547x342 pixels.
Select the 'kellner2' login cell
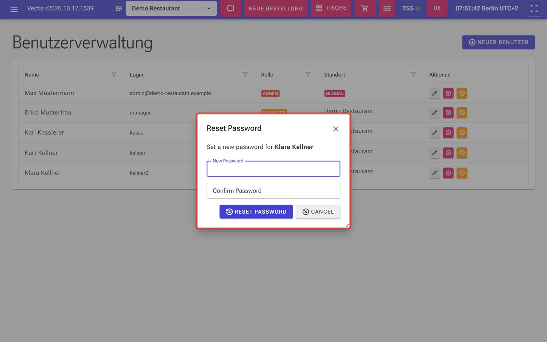139,173
